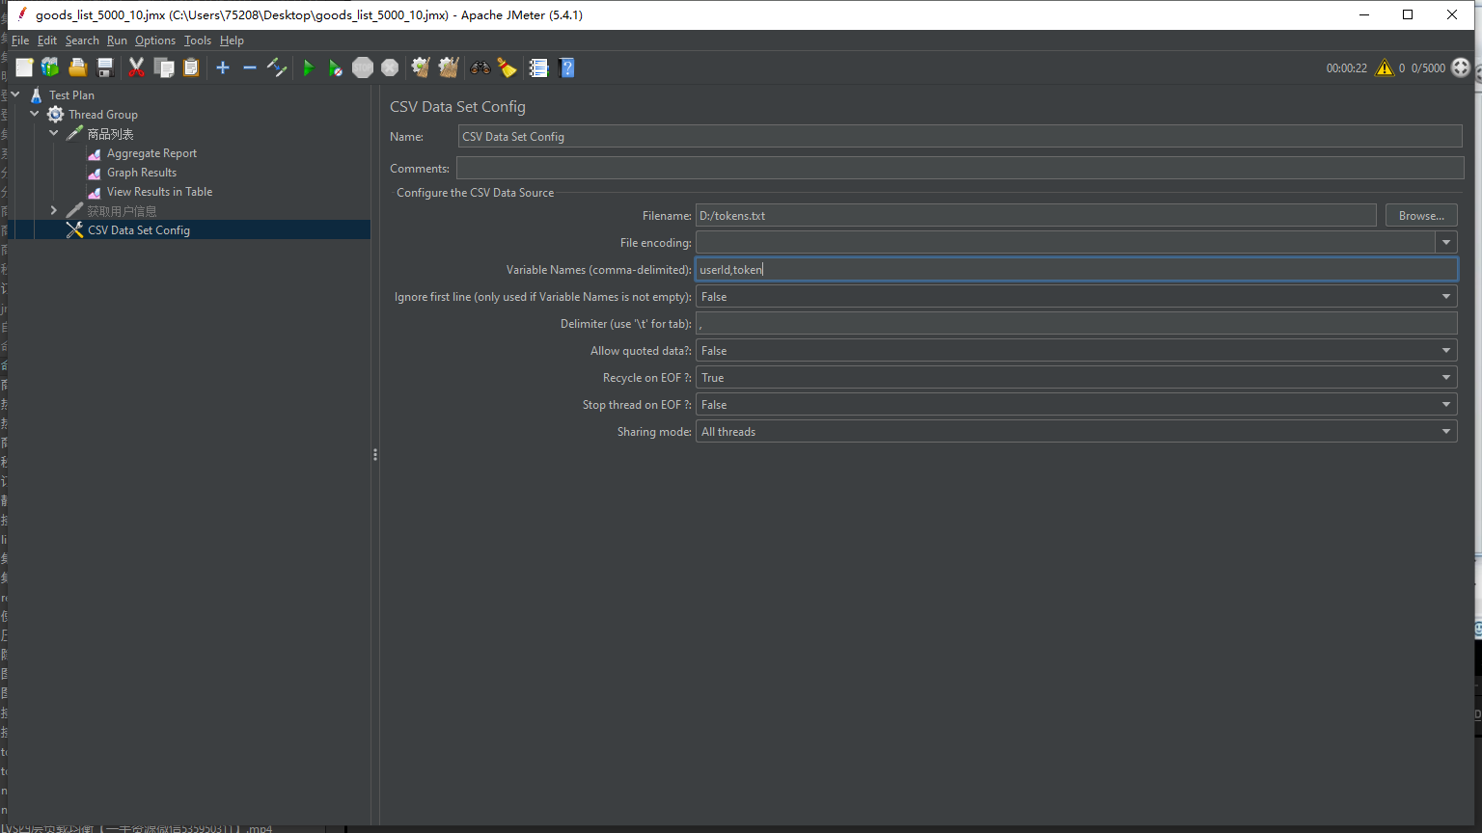Open the Tools menu
Screen dimensions: 1482x833
198,40
